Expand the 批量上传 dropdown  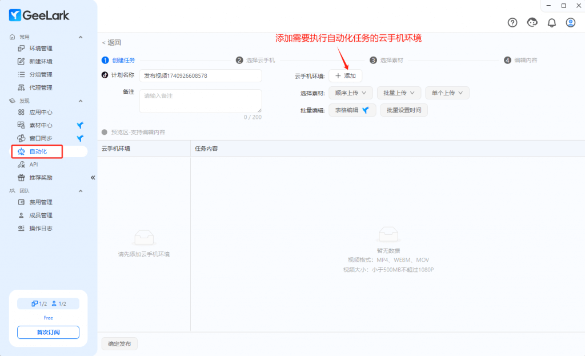399,93
